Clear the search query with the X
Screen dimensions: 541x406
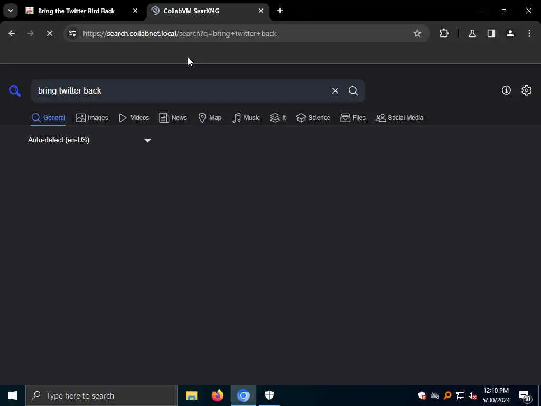click(335, 91)
